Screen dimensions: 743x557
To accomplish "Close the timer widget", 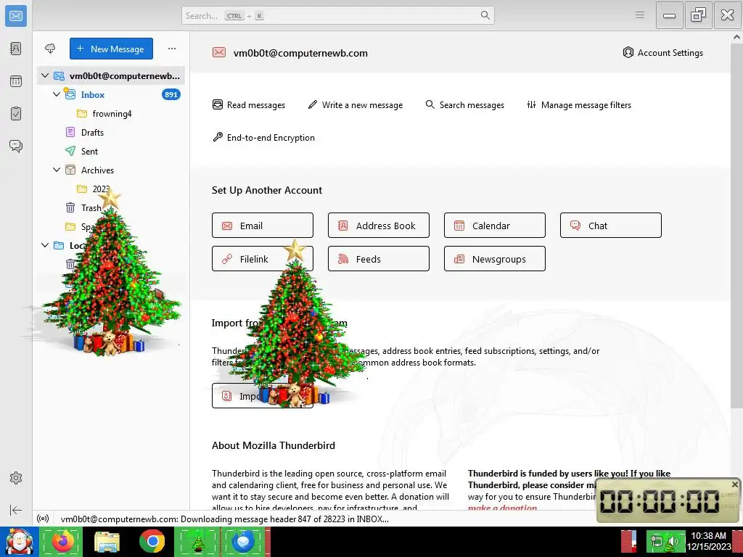I will 735,484.
